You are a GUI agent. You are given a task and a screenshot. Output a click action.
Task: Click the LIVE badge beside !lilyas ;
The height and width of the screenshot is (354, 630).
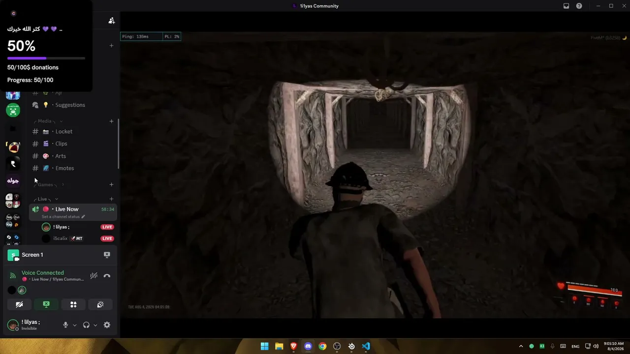pyautogui.click(x=107, y=227)
